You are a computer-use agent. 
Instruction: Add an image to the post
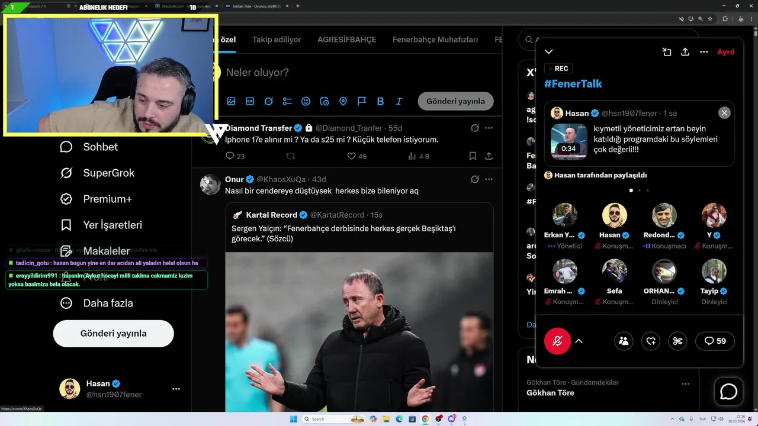click(x=231, y=101)
